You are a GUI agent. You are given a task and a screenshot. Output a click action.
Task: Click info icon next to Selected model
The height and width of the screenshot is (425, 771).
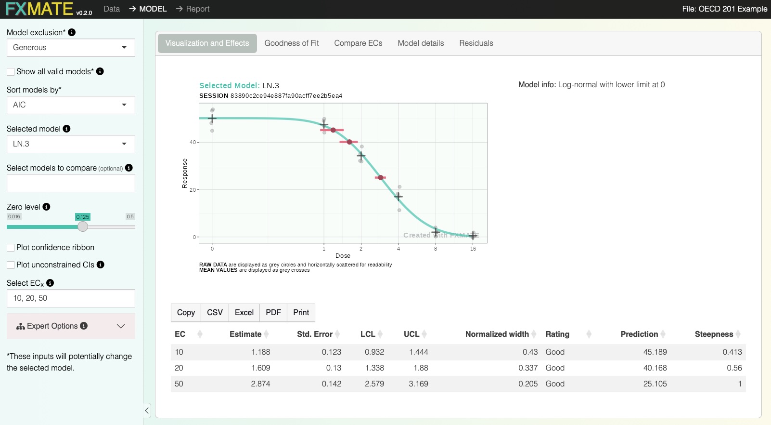click(x=66, y=129)
